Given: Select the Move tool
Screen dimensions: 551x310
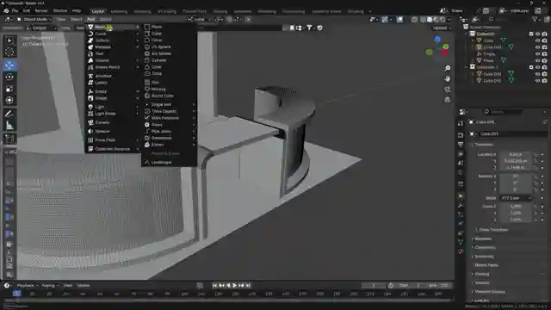Looking at the screenshot, I should click(9, 65).
